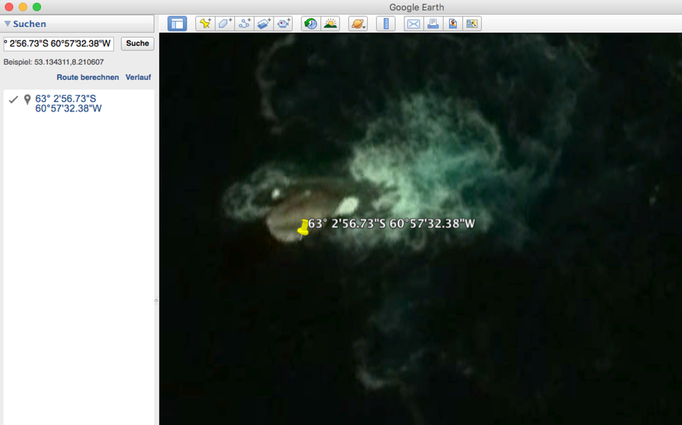The image size is (682, 425).
Task: Toggle the checkmark beside the search result
Action: tap(13, 100)
